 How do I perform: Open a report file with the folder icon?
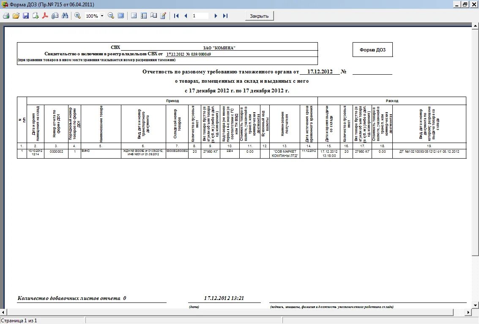(x=16, y=16)
